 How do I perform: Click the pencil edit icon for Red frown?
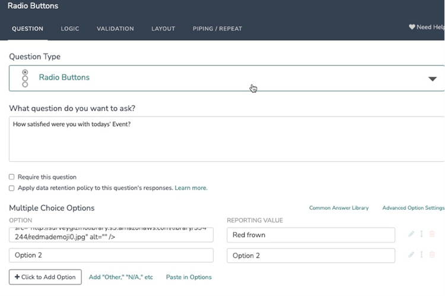pos(411,234)
